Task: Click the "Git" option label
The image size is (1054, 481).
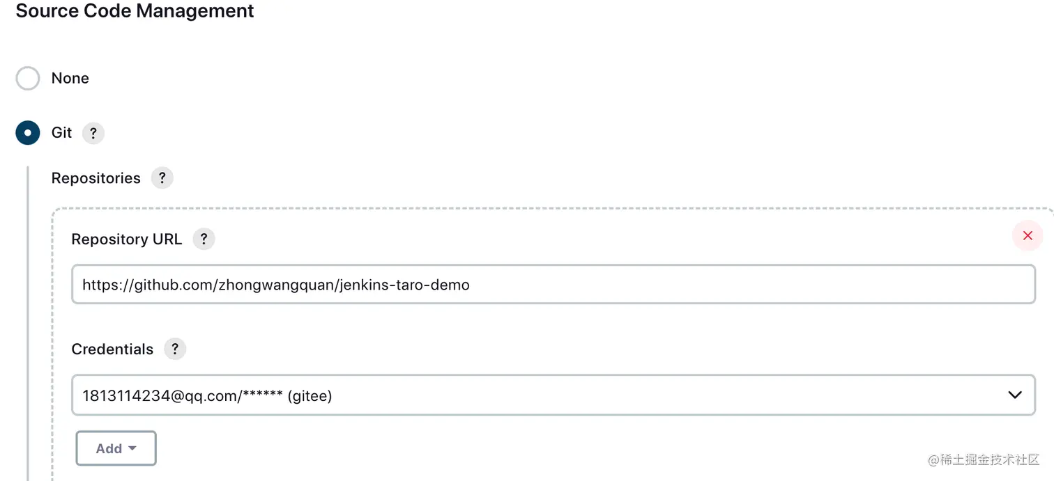Action: coord(61,133)
